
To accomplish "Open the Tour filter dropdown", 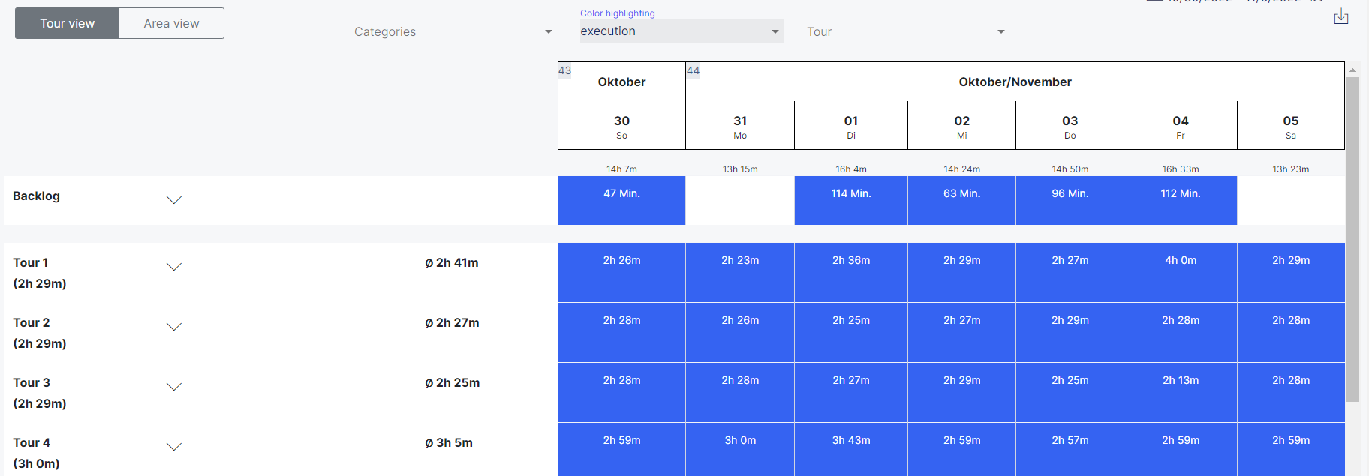I will [x=908, y=31].
